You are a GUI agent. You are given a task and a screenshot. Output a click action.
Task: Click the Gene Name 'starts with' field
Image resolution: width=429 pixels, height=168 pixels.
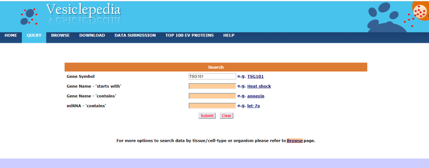[x=212, y=87]
